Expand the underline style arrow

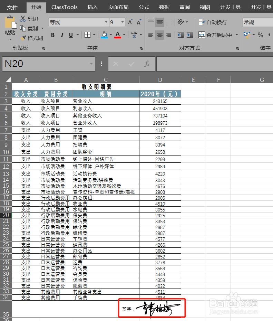[x=78, y=35]
